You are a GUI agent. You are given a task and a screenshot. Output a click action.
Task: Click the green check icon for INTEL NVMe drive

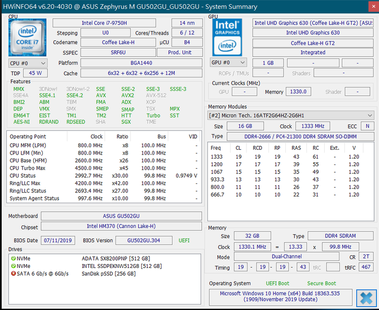(13, 266)
